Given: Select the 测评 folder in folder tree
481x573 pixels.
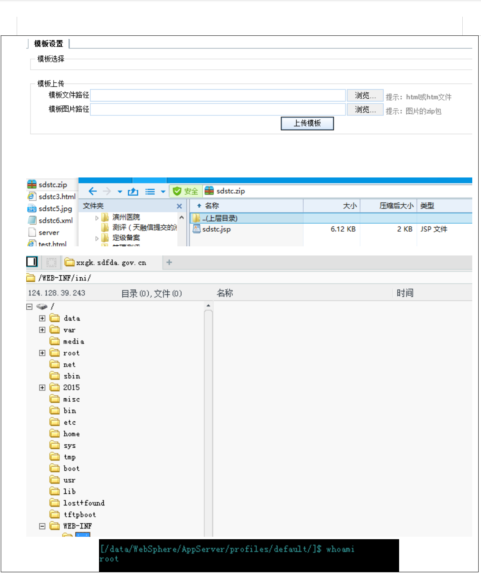Looking at the screenshot, I should coord(139,227).
